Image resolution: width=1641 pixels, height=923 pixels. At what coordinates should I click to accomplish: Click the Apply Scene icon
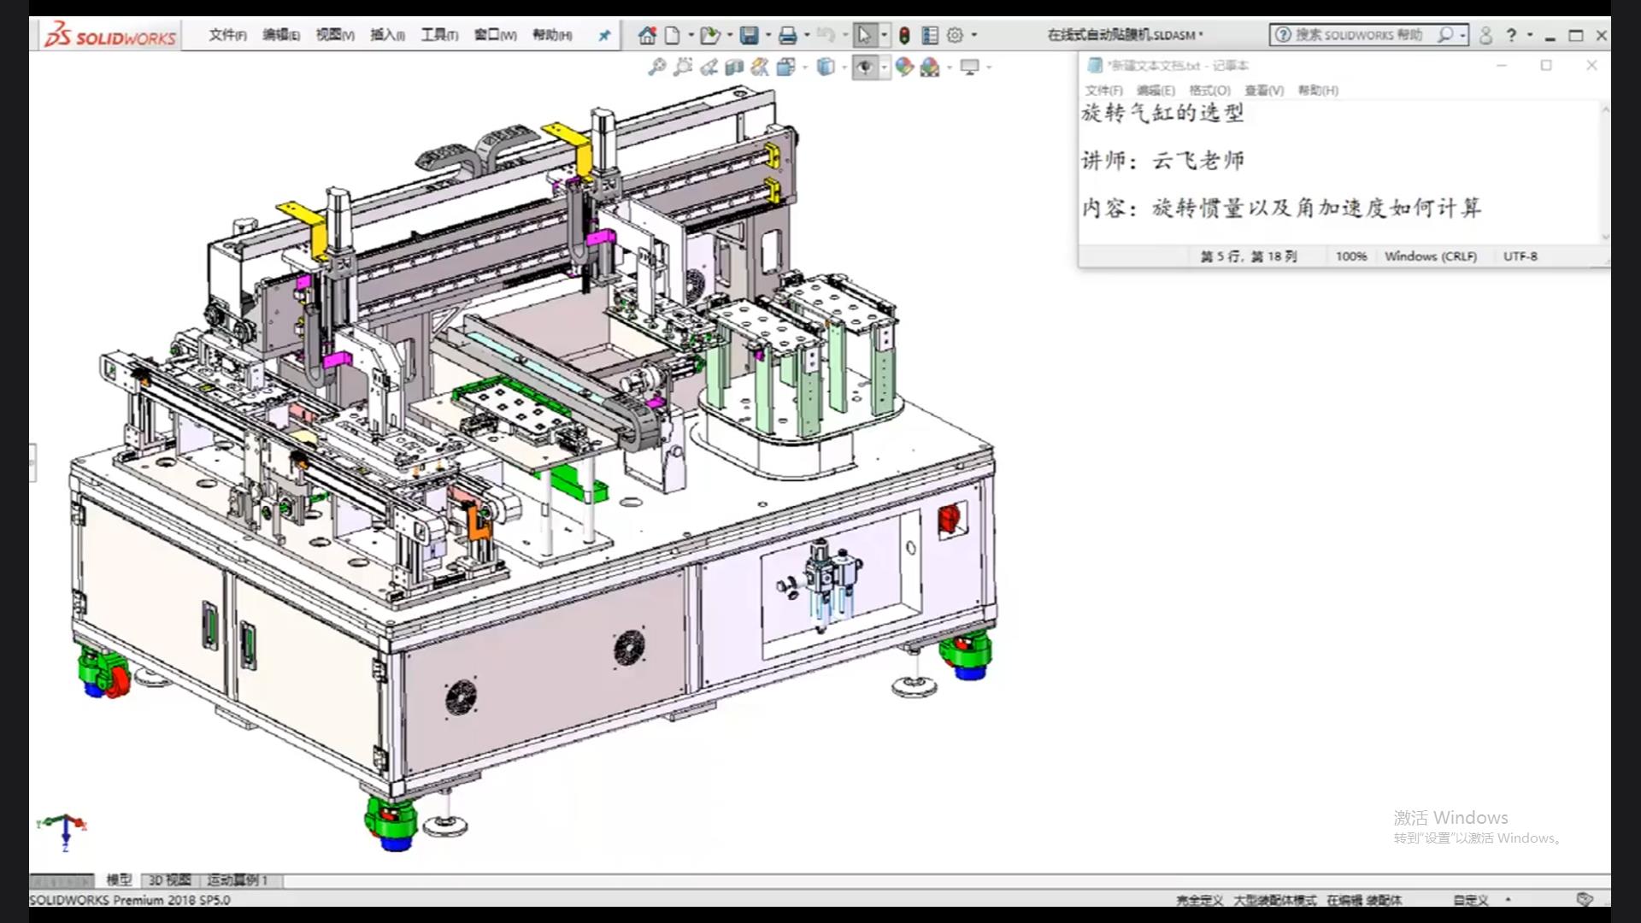(x=930, y=67)
